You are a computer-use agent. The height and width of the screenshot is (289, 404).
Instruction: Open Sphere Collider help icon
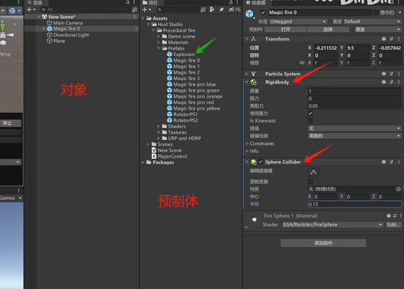[x=384, y=162]
